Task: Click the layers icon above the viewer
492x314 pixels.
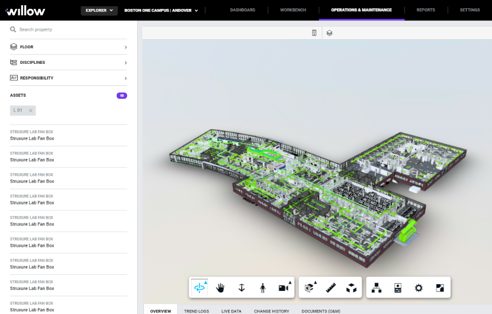Action: [329, 33]
